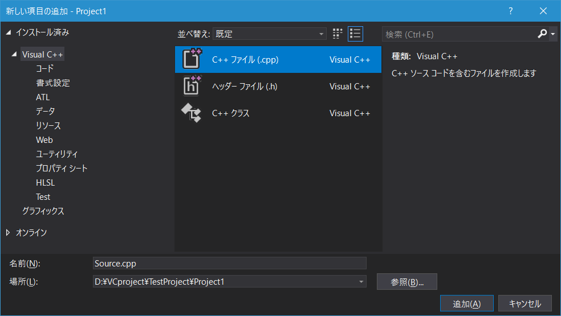The height and width of the screenshot is (316, 561).
Task: Click the 参照(B)... browse button
Action: [407, 282]
